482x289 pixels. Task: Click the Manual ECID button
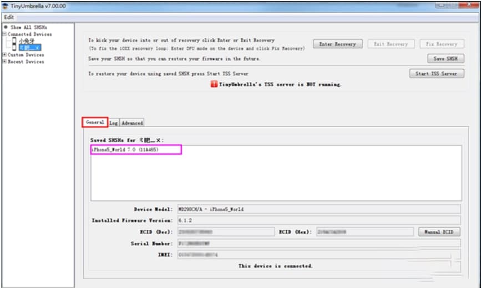pos(439,232)
